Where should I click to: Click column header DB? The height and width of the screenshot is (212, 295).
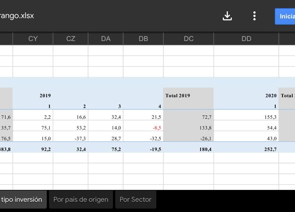point(143,39)
